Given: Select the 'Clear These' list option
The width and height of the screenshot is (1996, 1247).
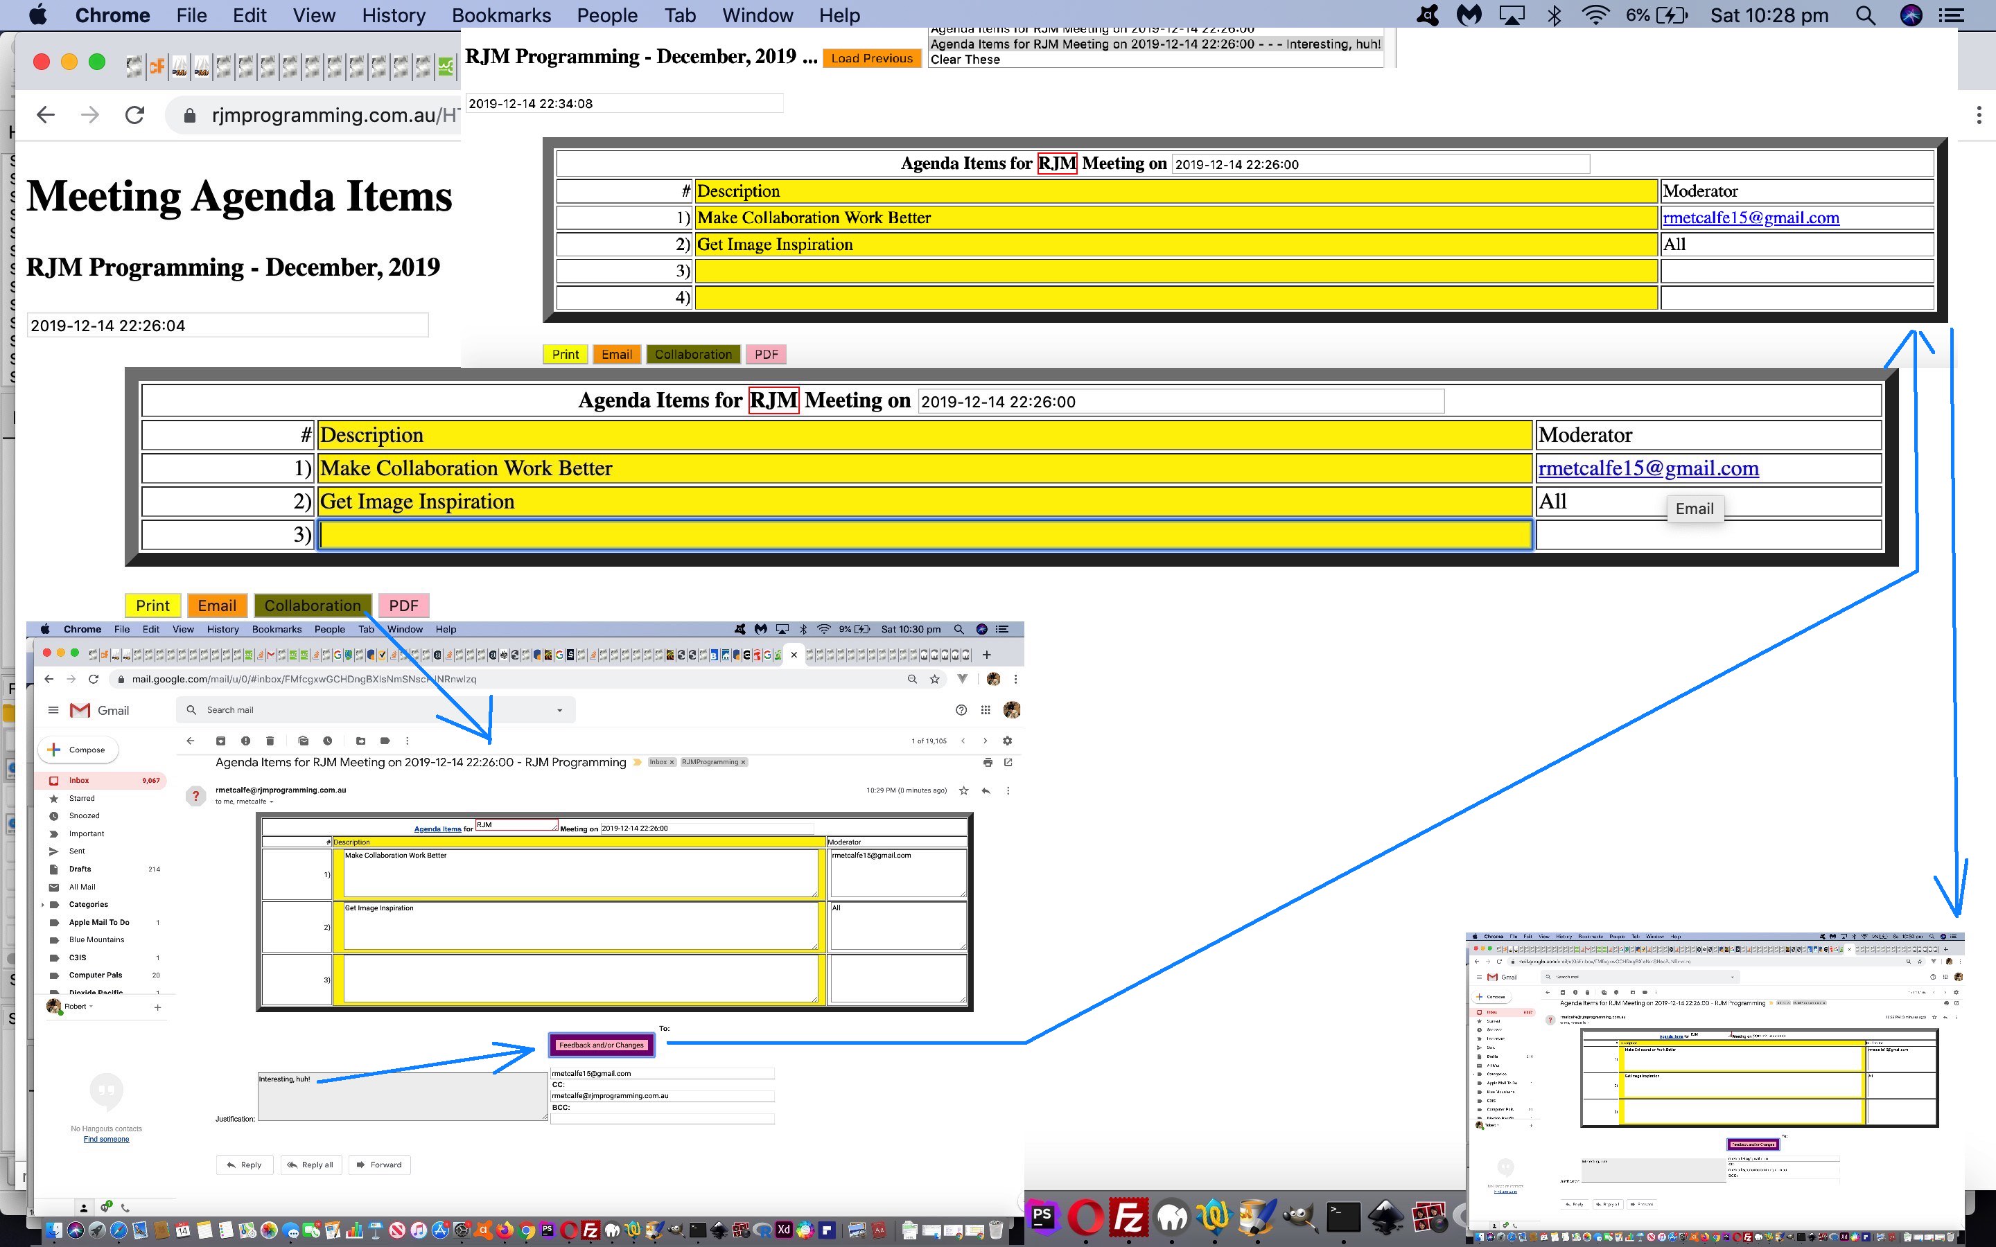Looking at the screenshot, I should (x=965, y=60).
